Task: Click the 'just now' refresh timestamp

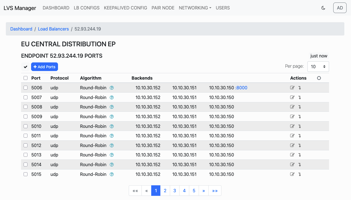Action: coord(319,56)
